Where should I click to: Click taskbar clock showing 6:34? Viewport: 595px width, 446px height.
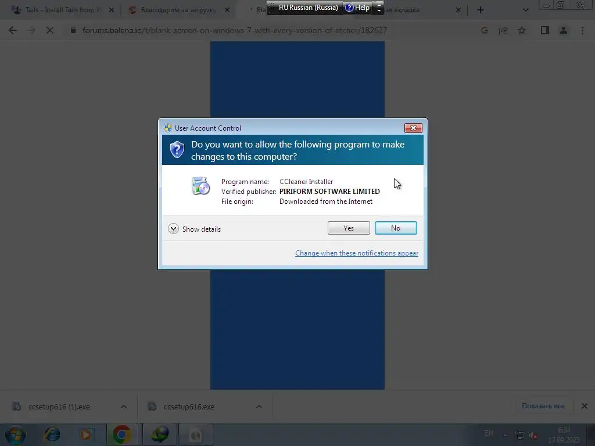564,435
